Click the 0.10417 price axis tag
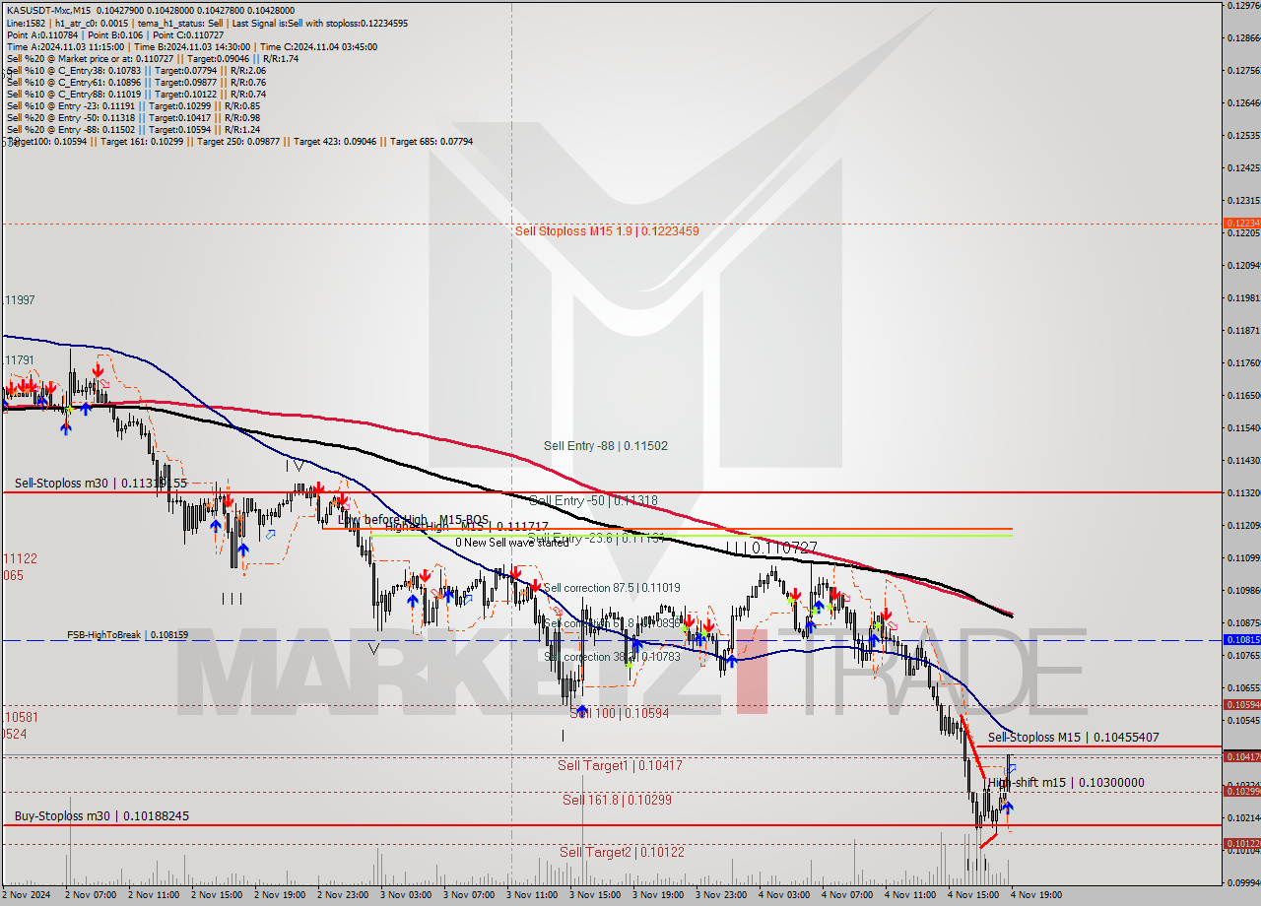The height and width of the screenshot is (906, 1261). [1241, 756]
